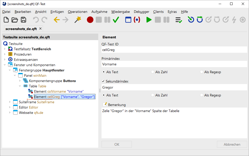Click the blue loop with green arrow icon
Image resolution: width=249 pixels, height=156 pixels.
[x=200, y=19]
